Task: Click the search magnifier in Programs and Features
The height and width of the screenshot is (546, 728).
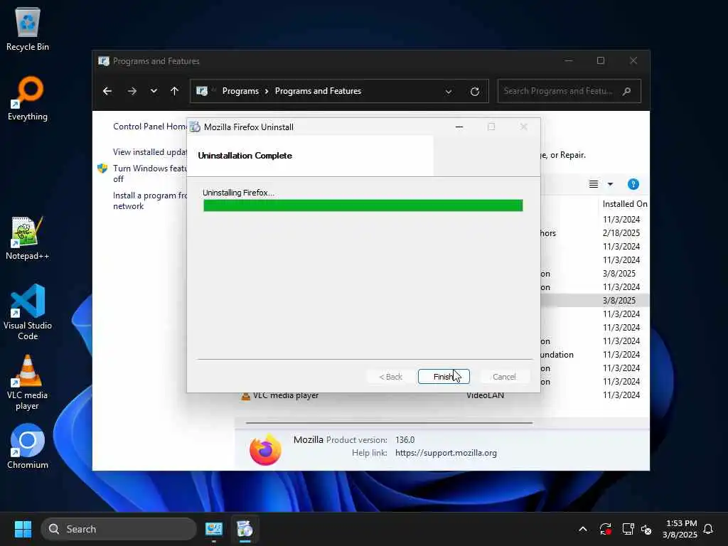Action: click(627, 91)
